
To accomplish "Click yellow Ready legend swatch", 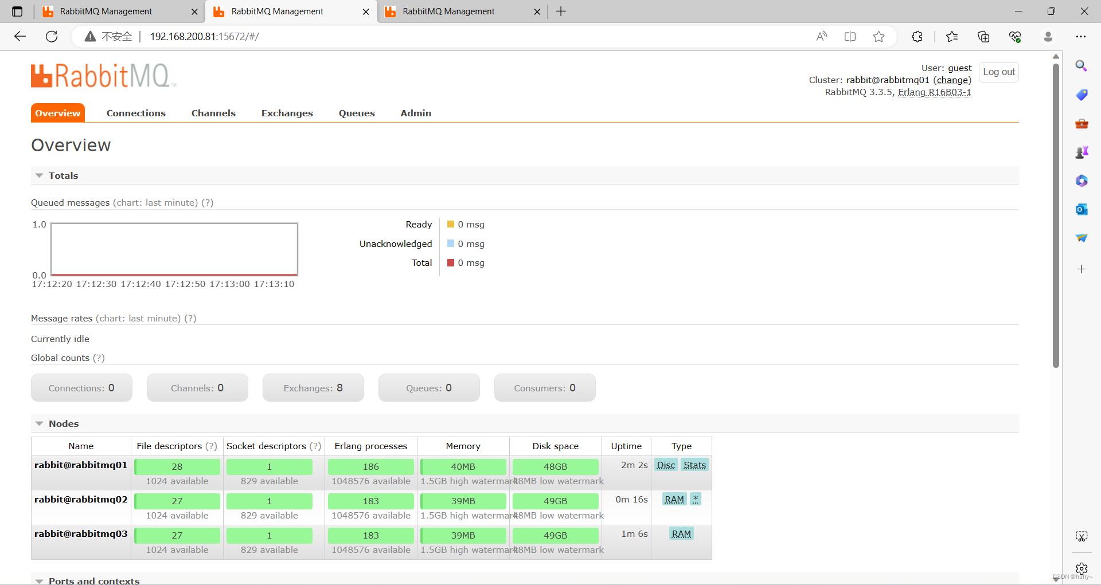I will coord(451,225).
